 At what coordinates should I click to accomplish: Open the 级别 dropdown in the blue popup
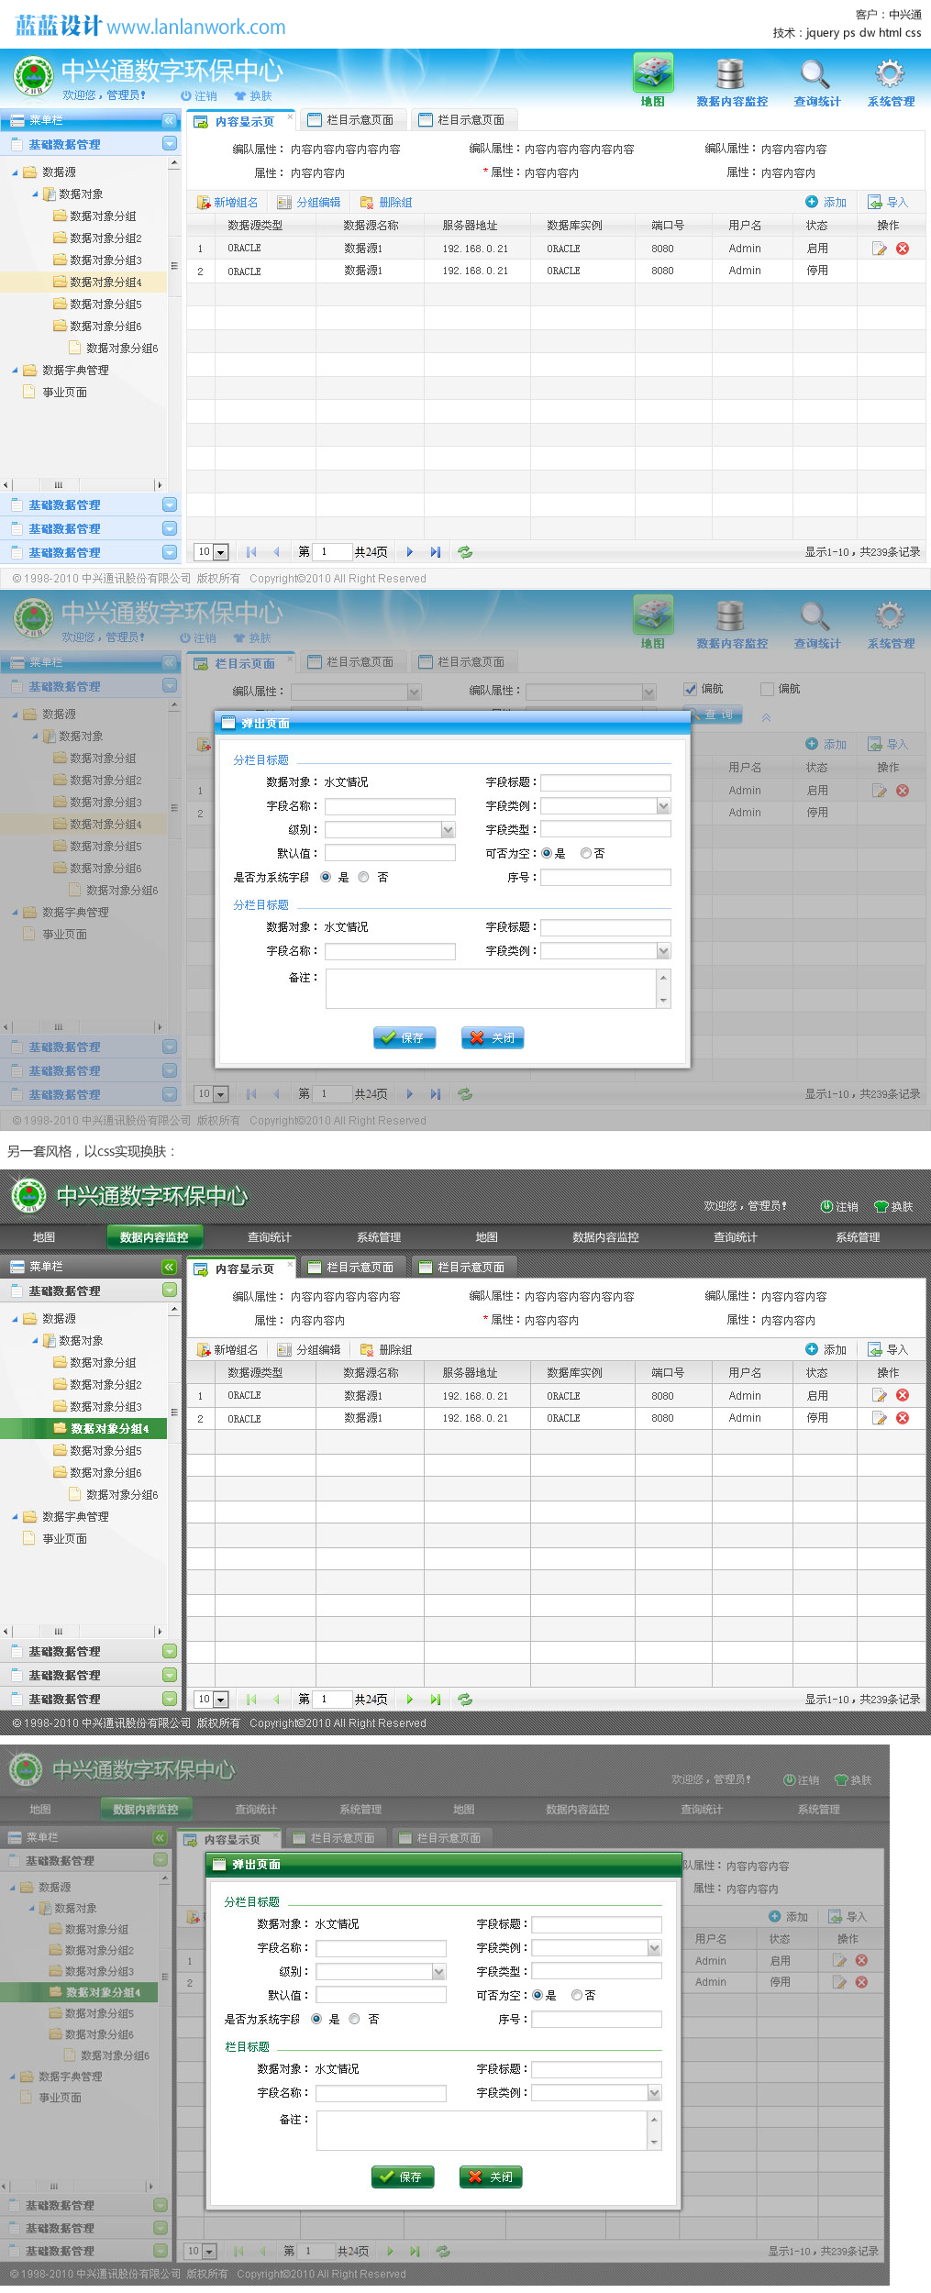click(448, 830)
